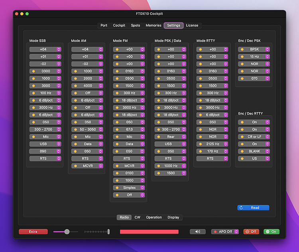Expand the CR or LF dropdown
The image size is (299, 252).
[x=254, y=137]
